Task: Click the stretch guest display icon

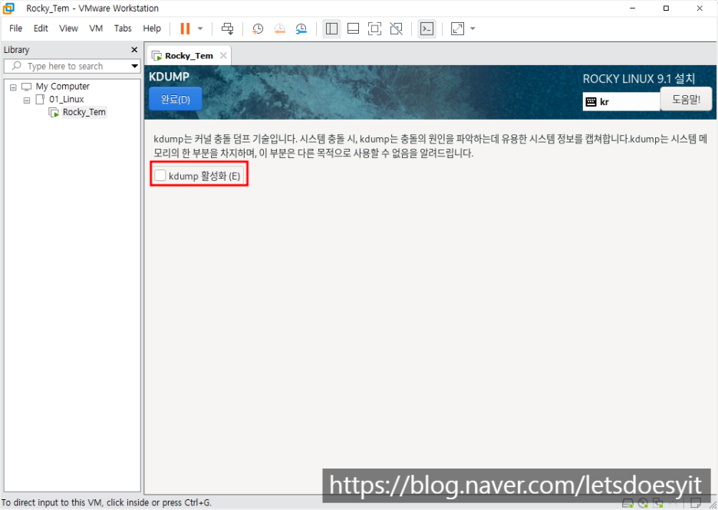Action: click(x=457, y=29)
